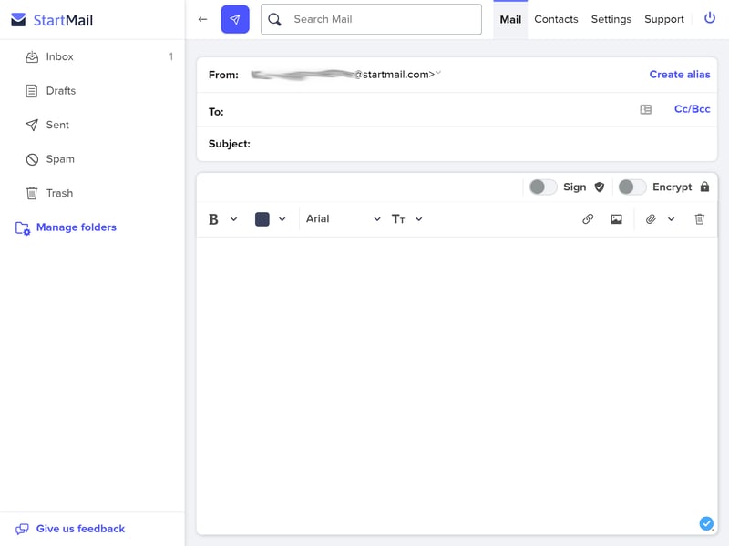Expand the text size dropdown chevron
729x546 pixels.
click(419, 219)
